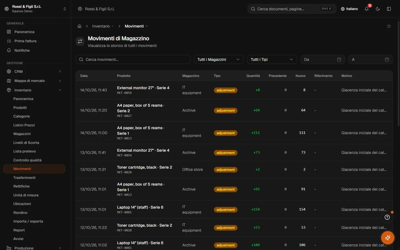Viewport: 400px width, 250px height.
Task: Click the Data column header
Action: (84, 76)
